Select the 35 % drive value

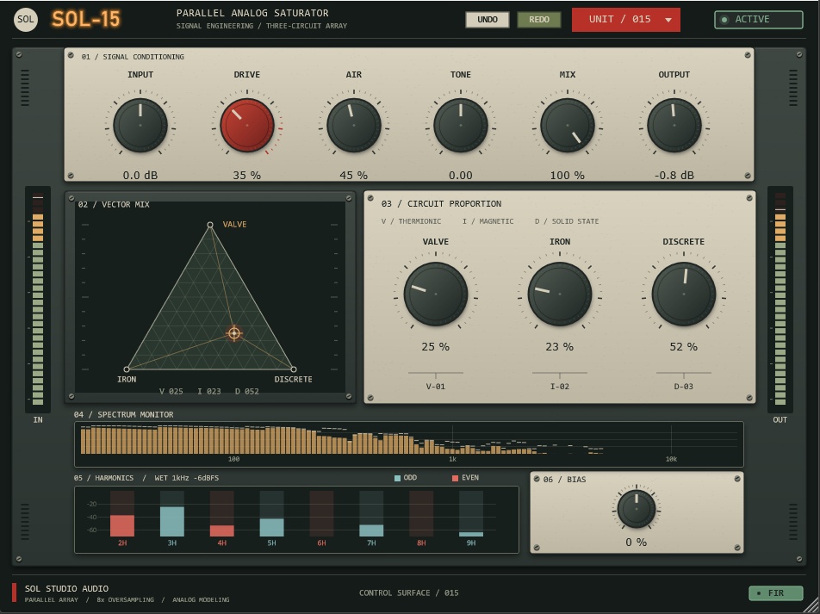pos(247,175)
